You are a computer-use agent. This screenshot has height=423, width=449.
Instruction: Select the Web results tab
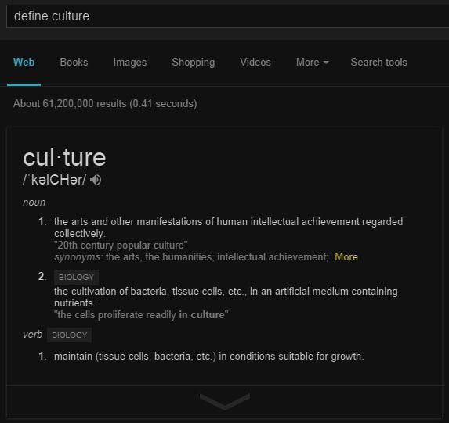[24, 63]
